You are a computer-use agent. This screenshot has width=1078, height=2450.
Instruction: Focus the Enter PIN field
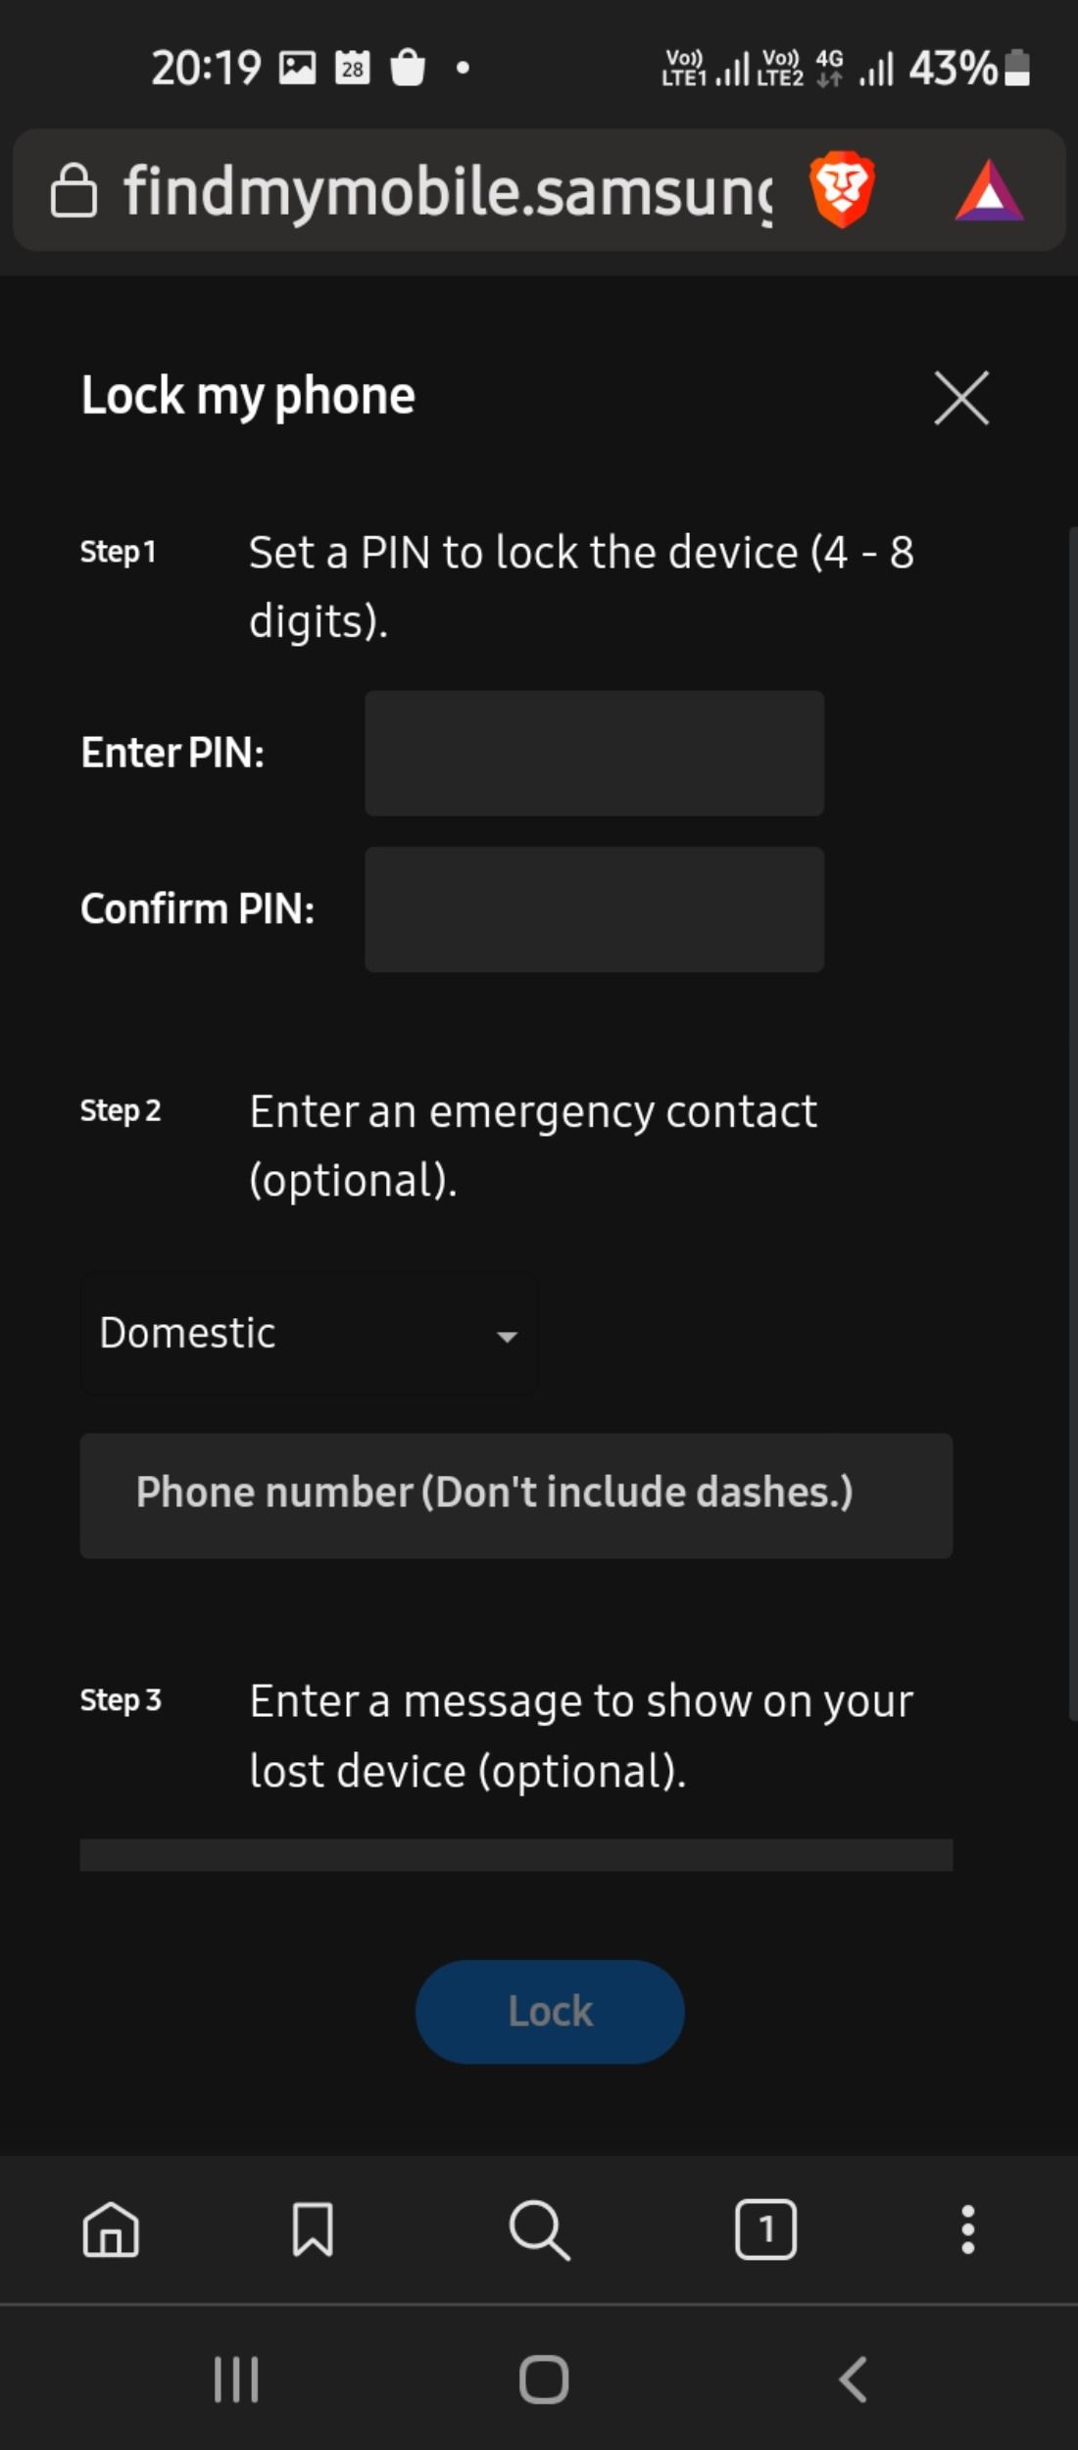(594, 754)
